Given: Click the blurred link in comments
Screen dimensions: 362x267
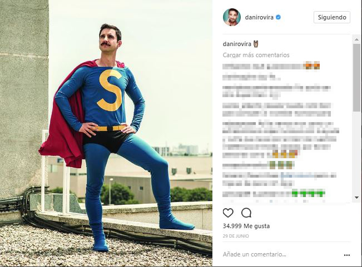Looking at the screenshot, I should pos(297,176).
